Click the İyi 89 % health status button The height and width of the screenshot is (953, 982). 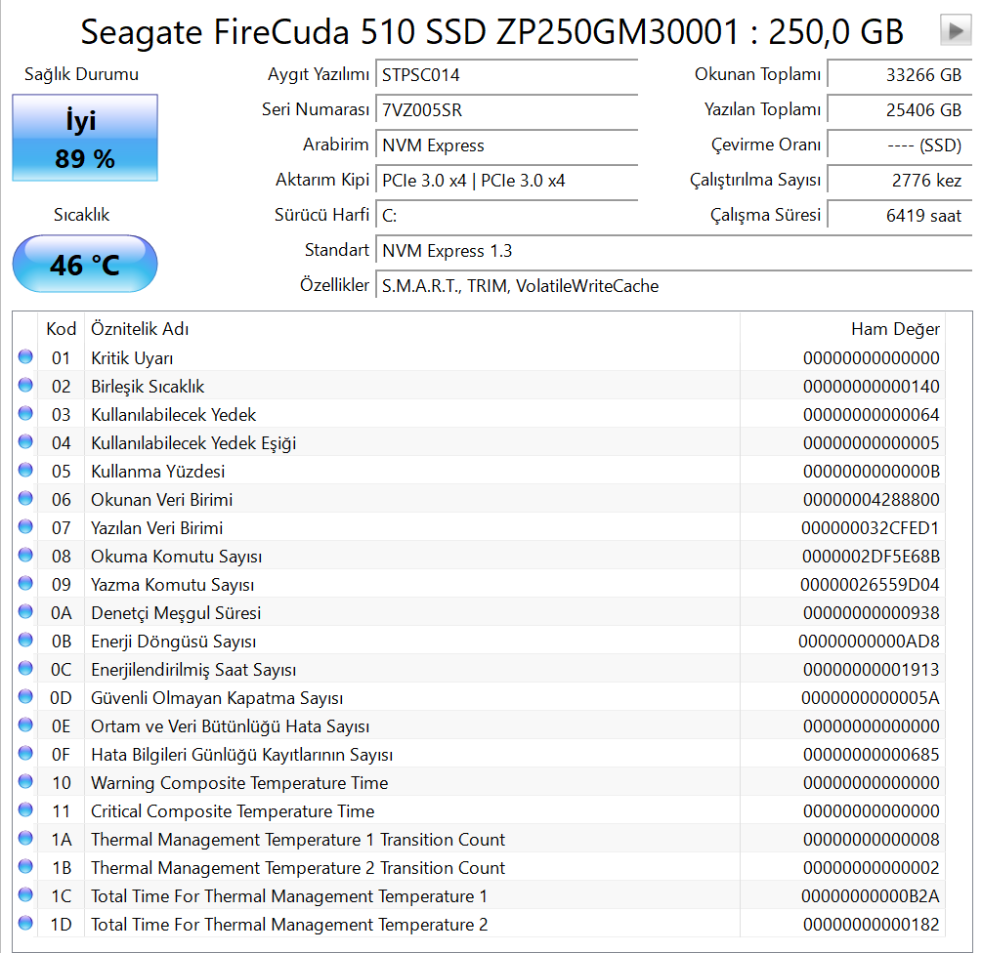click(85, 138)
